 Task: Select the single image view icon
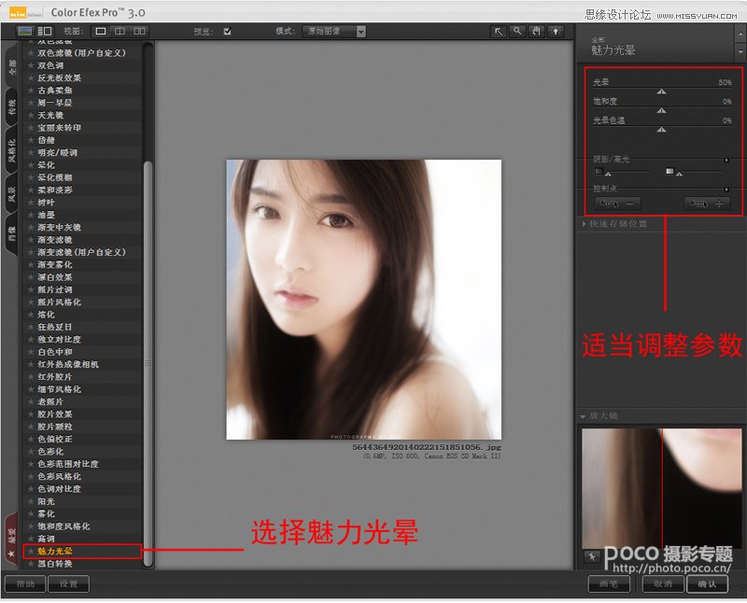pos(99,31)
